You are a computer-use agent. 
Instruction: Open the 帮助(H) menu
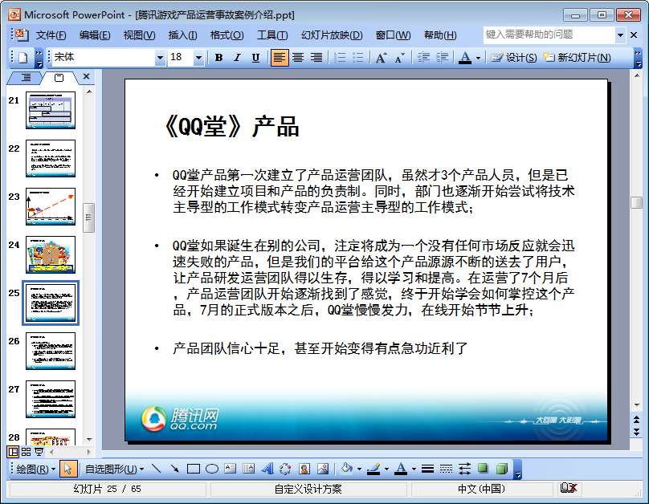point(440,35)
